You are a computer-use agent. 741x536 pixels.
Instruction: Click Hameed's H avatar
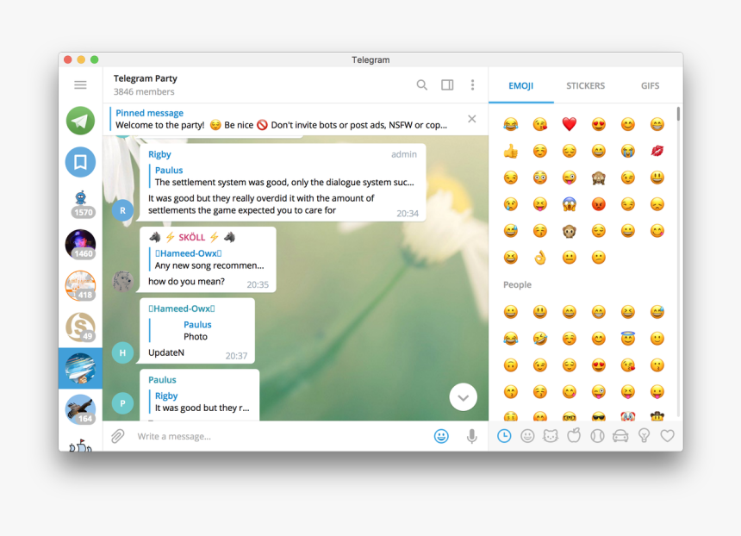[122, 352]
